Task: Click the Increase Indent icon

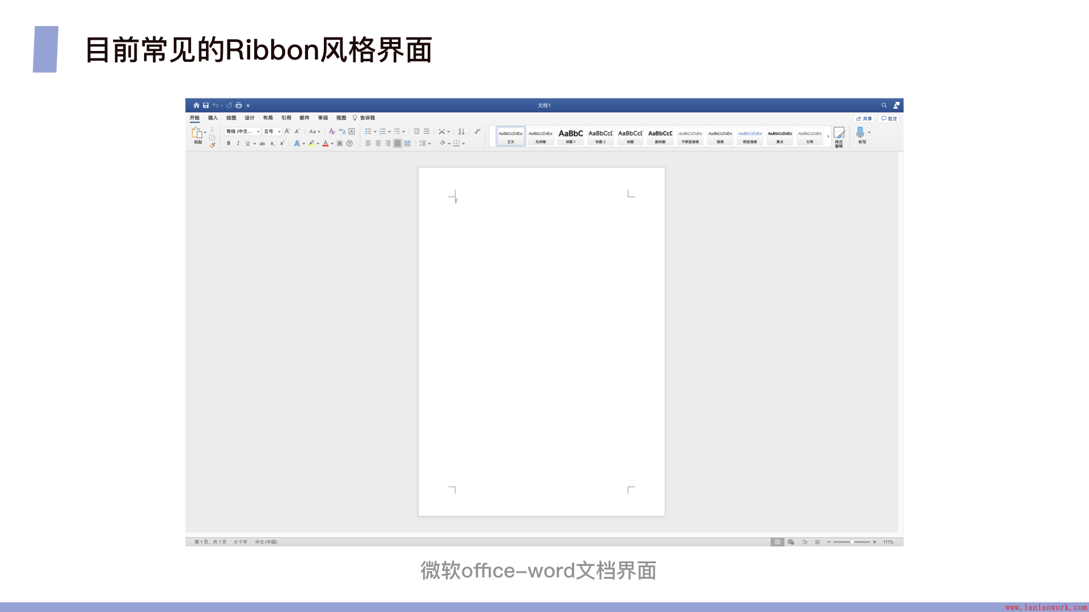Action: coord(427,131)
